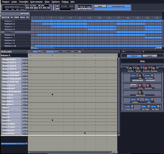
Task: Click the Release knob
Action: 154,69
